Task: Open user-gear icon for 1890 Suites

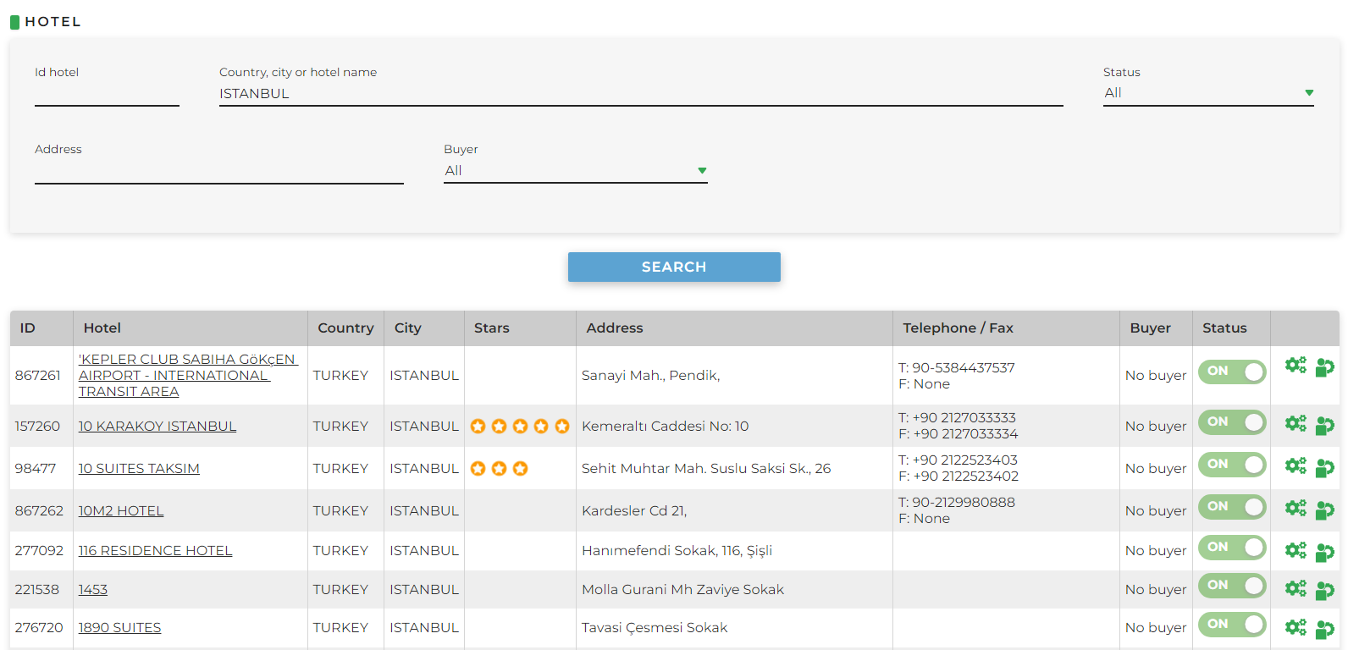Action: [1325, 630]
